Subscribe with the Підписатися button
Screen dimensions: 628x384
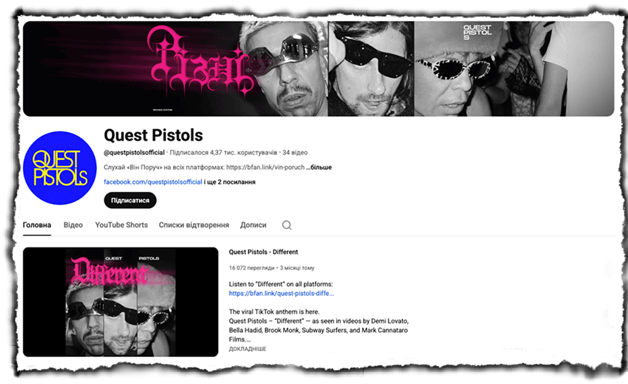tap(130, 200)
